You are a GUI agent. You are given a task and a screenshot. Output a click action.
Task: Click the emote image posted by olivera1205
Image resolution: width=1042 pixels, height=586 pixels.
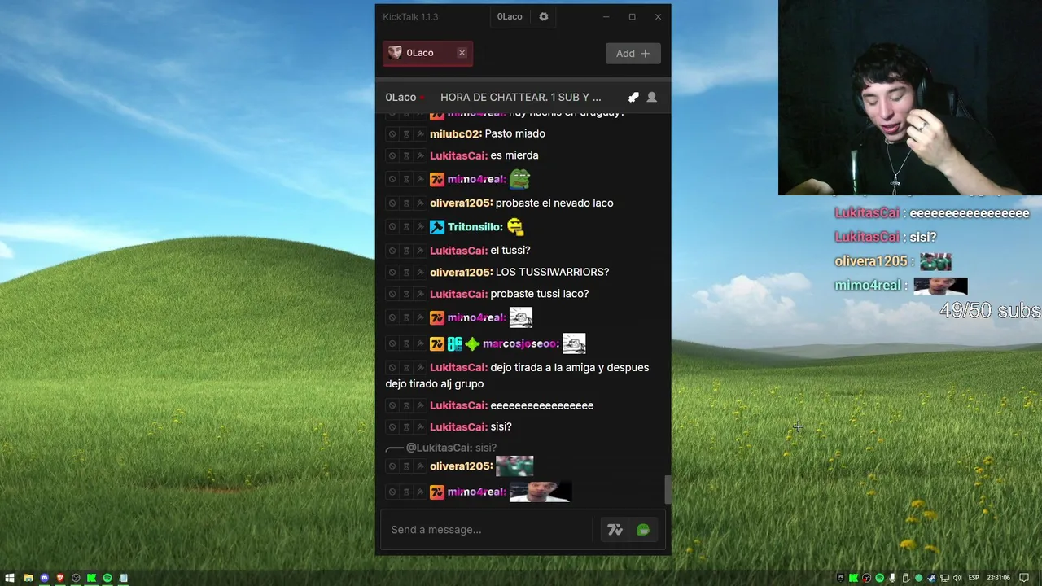tap(514, 466)
